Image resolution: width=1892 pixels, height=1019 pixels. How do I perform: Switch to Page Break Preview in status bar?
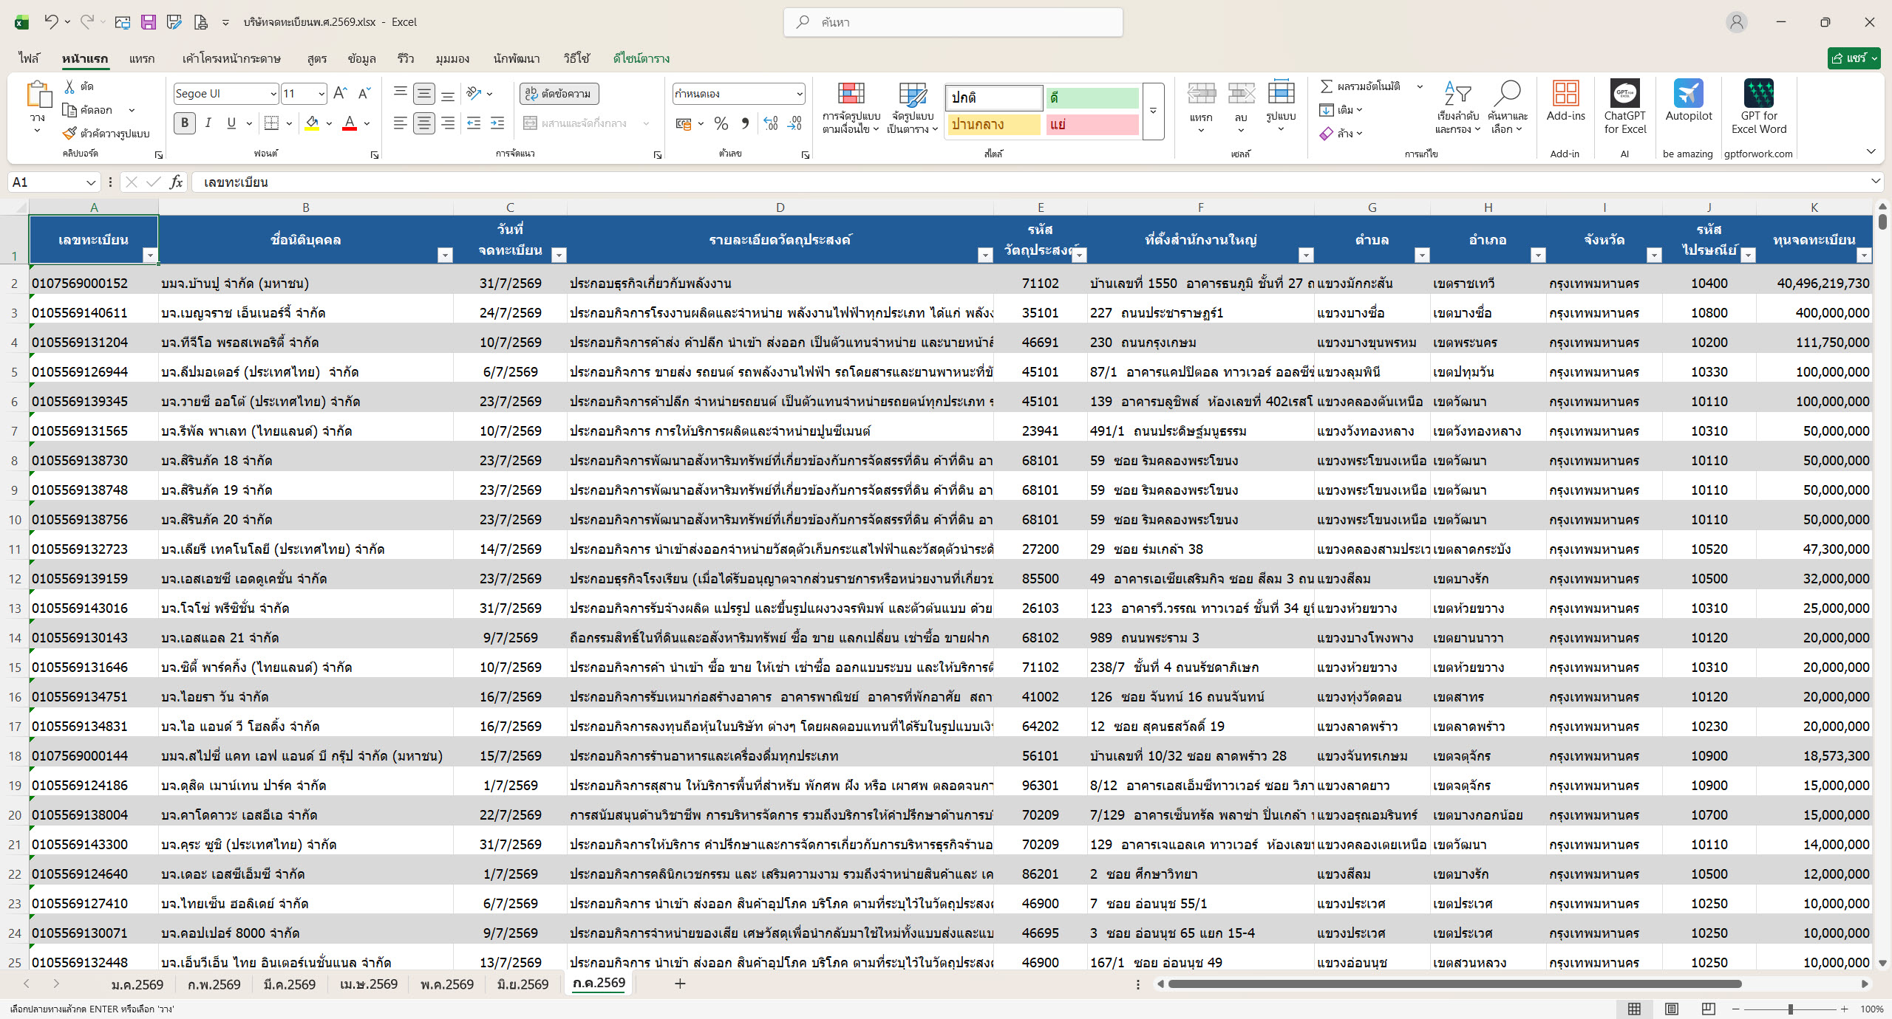[x=1708, y=1009]
